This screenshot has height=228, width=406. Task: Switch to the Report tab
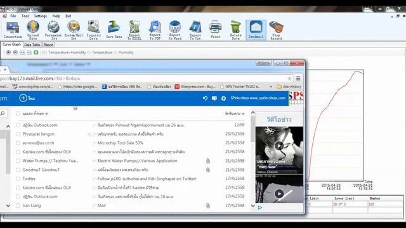click(x=48, y=45)
